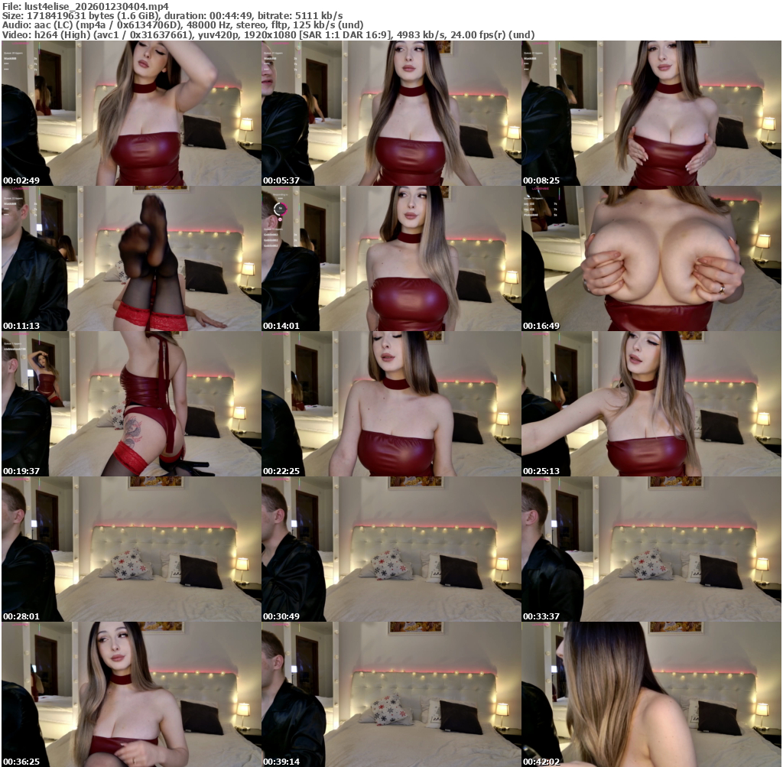Select the thumbnail at 00:08:25

[651, 113]
